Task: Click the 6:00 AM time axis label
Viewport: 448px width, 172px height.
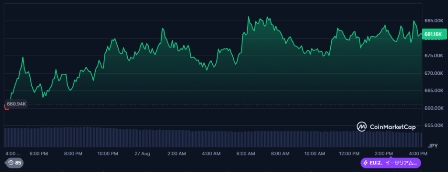Action: (246, 154)
